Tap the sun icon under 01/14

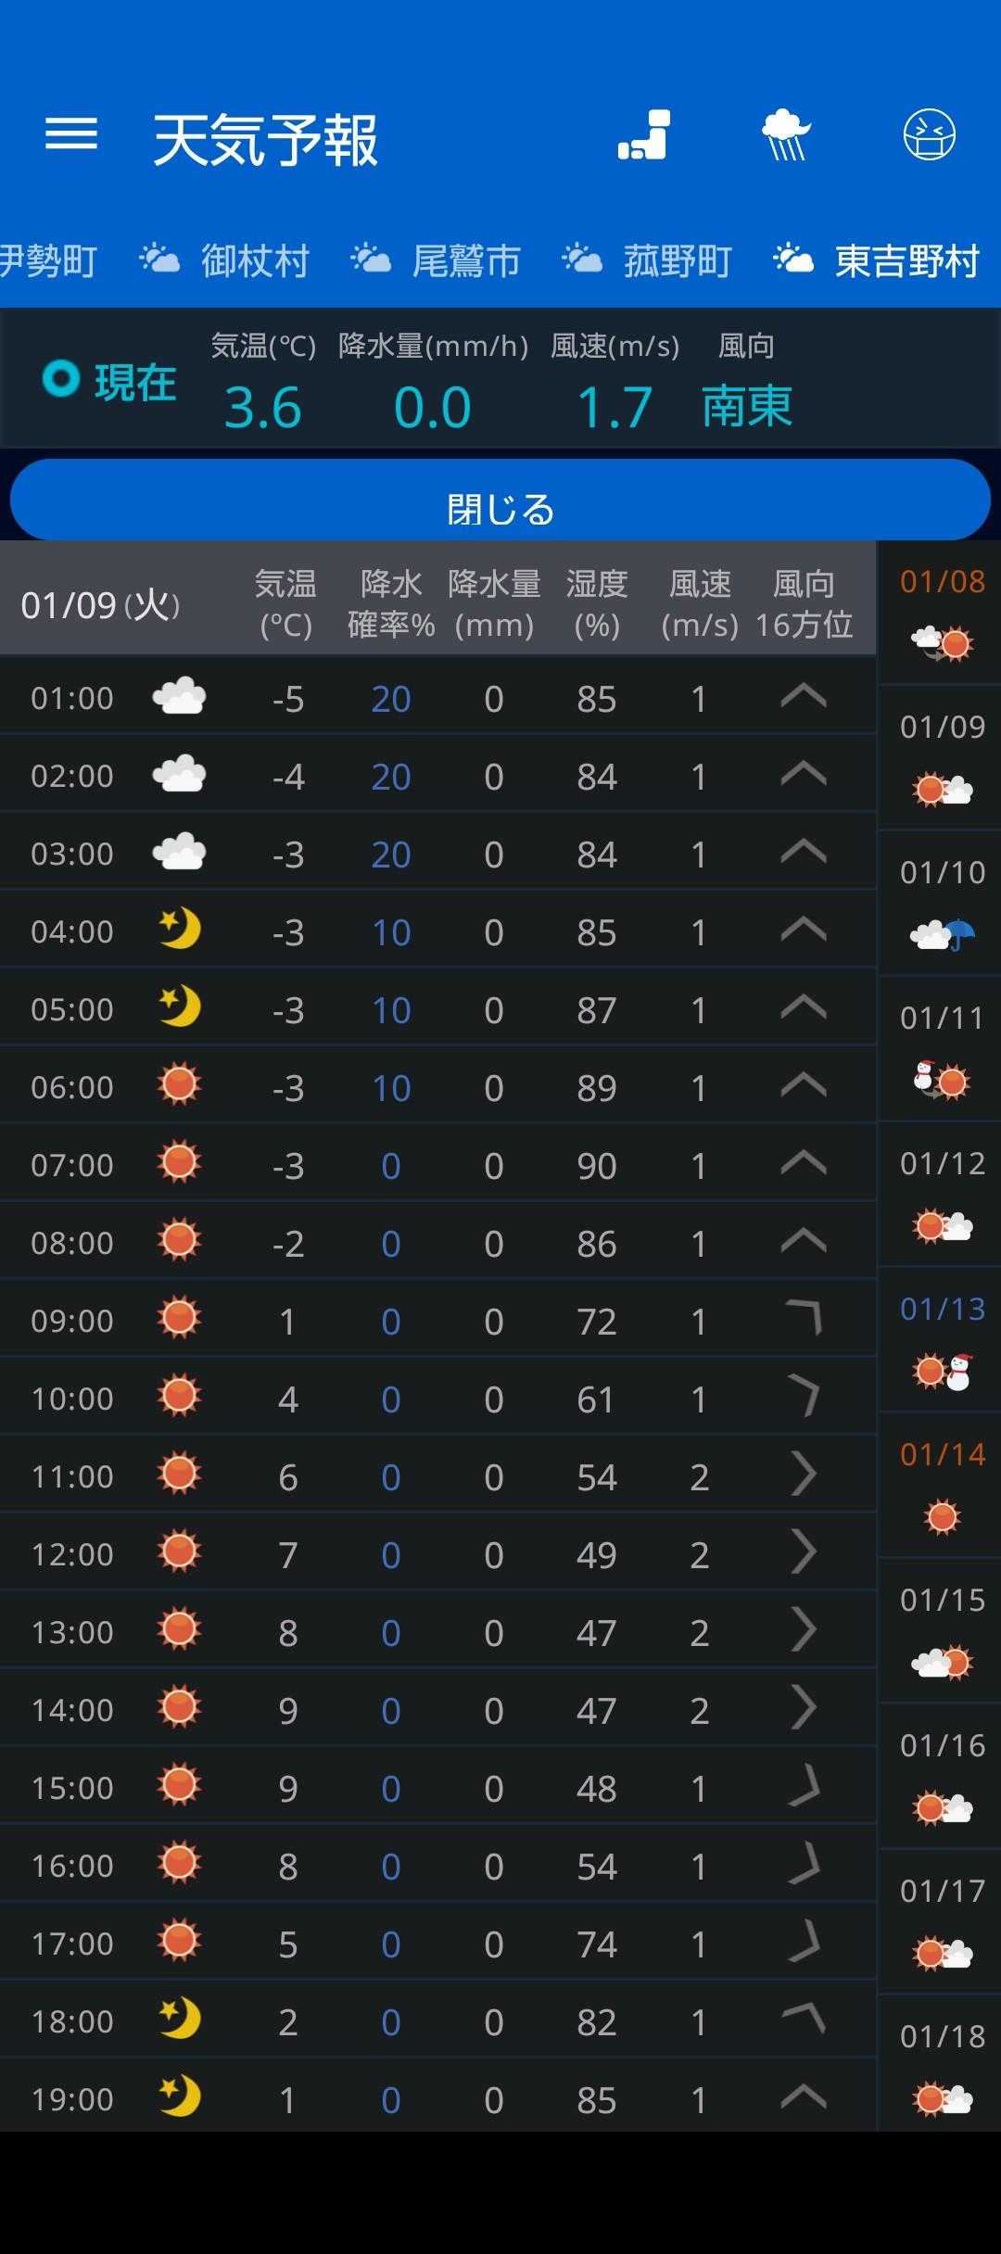click(x=943, y=1517)
